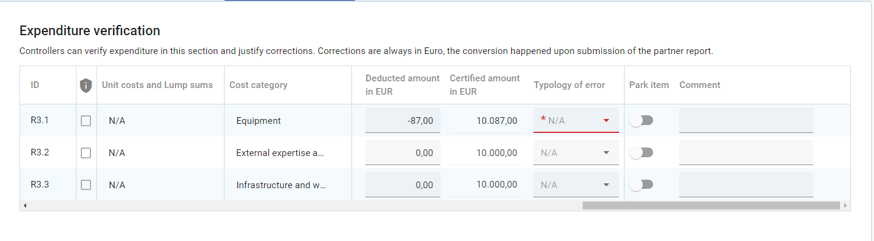
Task: Toggle Park item for R3.1
Action: pos(642,121)
